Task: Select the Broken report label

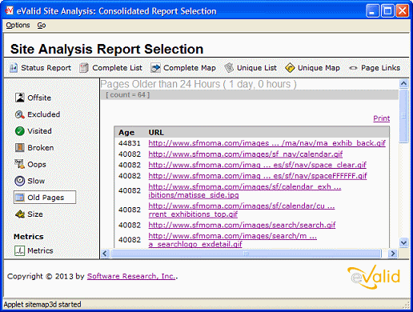Action: [41, 147]
